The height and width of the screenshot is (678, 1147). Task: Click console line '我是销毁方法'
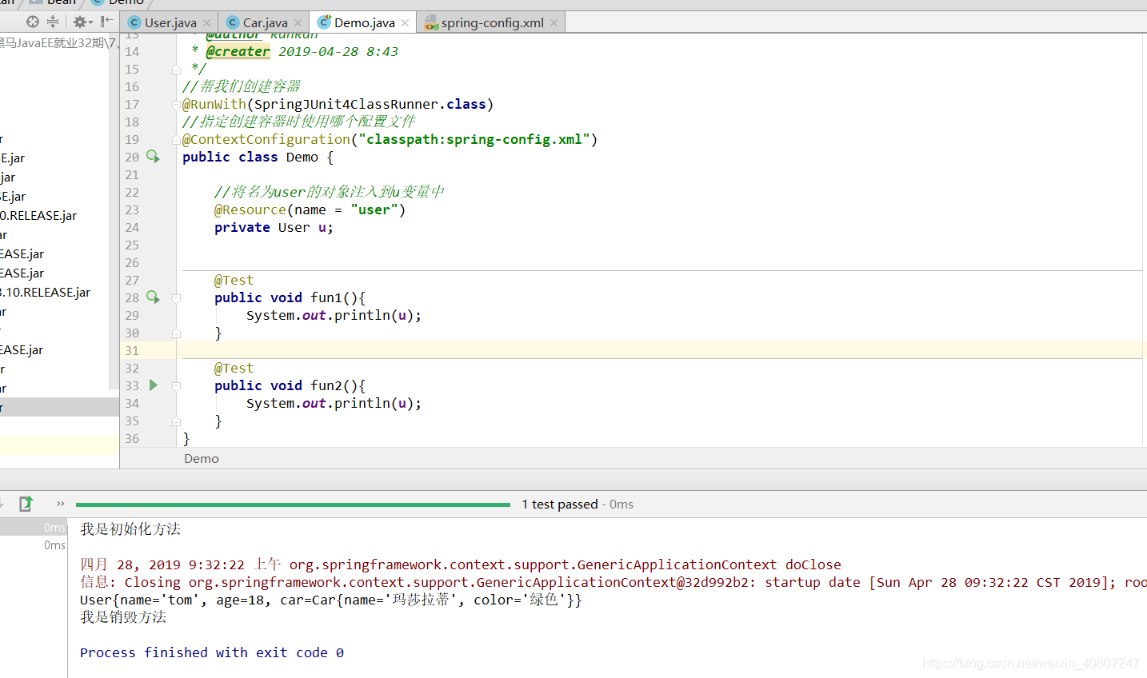click(x=123, y=616)
